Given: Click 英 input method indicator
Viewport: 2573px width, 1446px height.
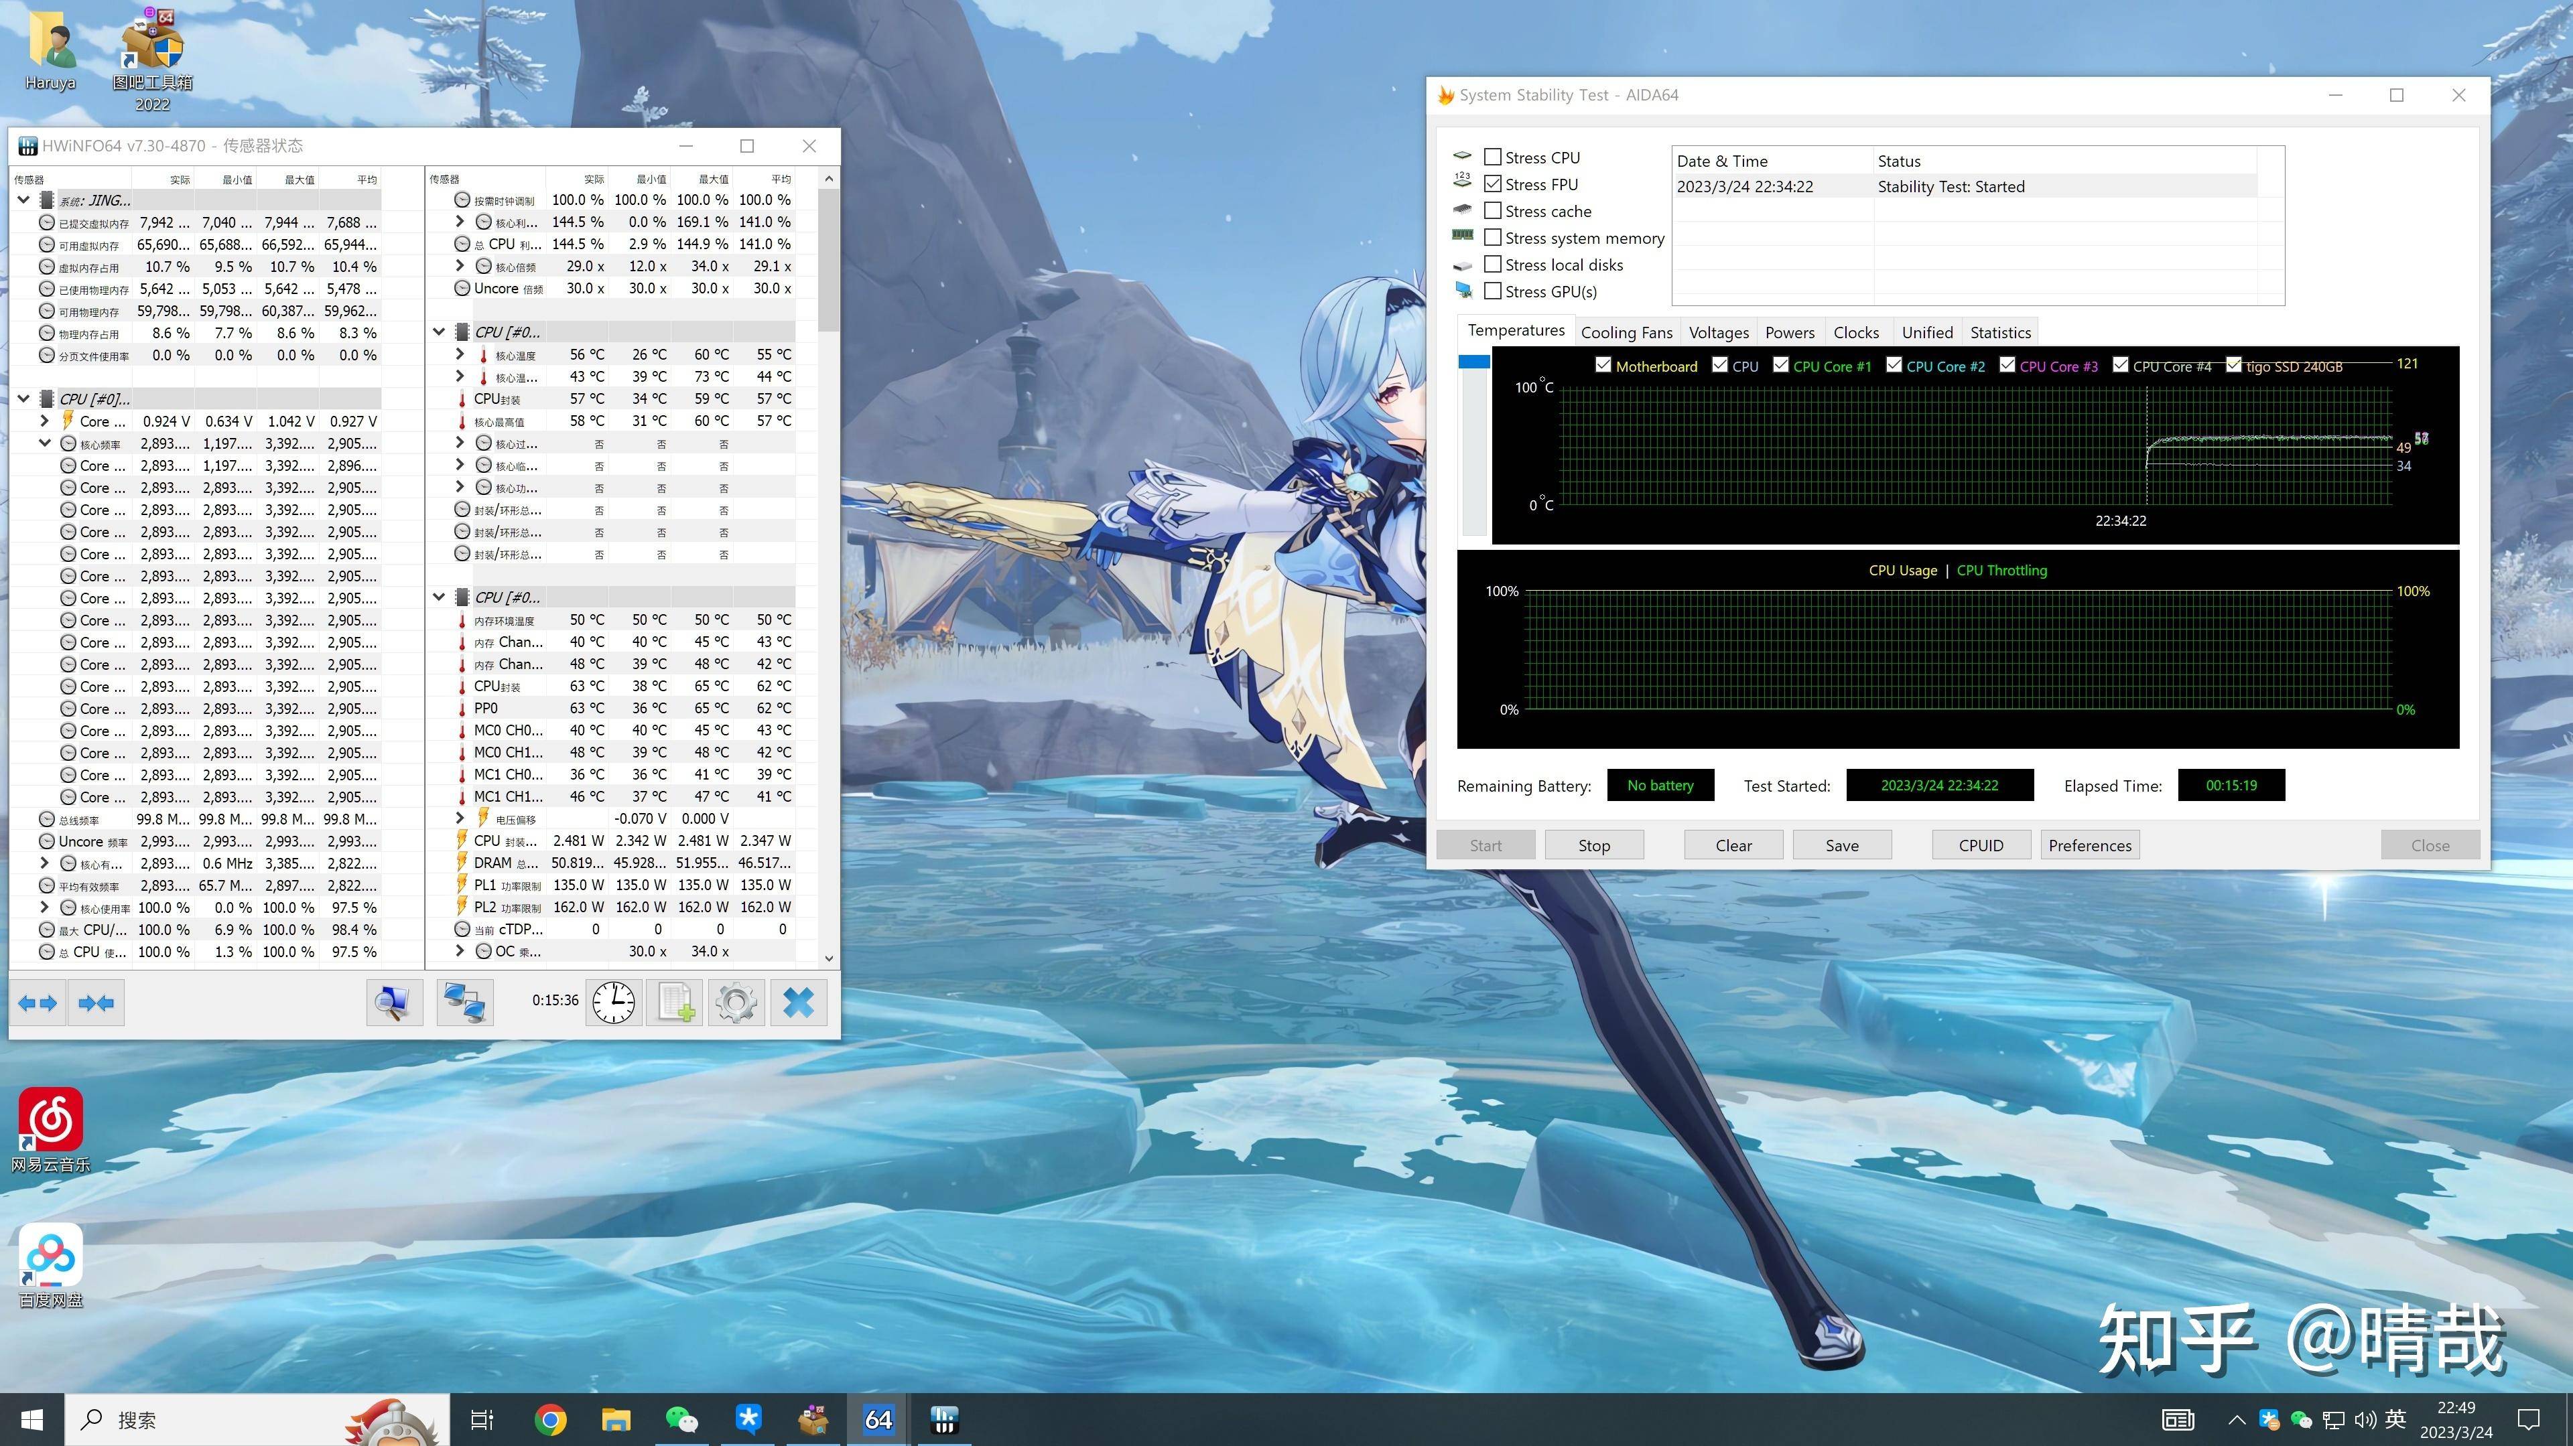Looking at the screenshot, I should tap(2395, 1419).
